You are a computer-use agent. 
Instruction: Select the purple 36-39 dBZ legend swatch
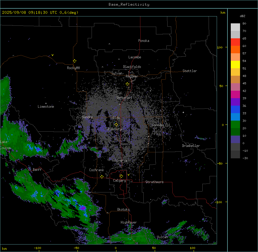tap(235, 102)
